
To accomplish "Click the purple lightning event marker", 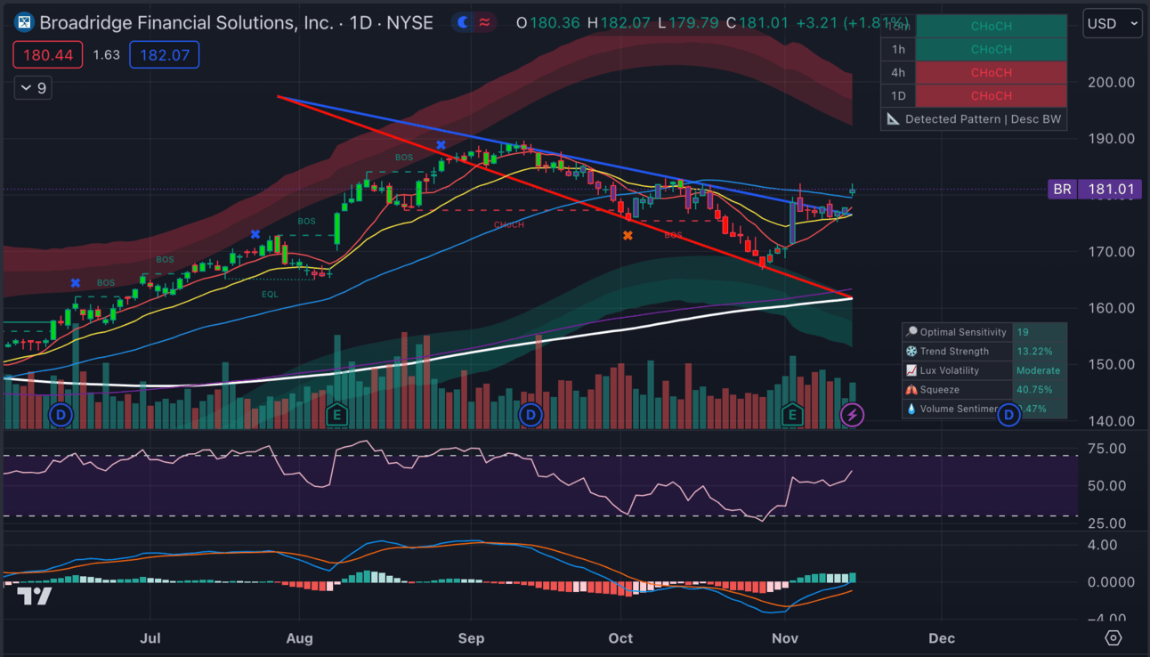I will click(852, 414).
